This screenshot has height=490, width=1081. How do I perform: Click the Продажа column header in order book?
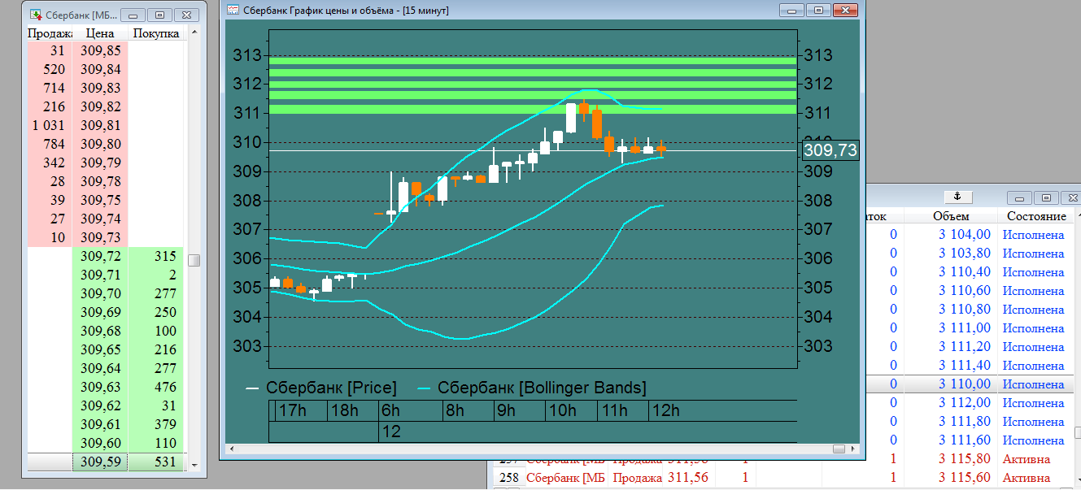pyautogui.click(x=50, y=34)
